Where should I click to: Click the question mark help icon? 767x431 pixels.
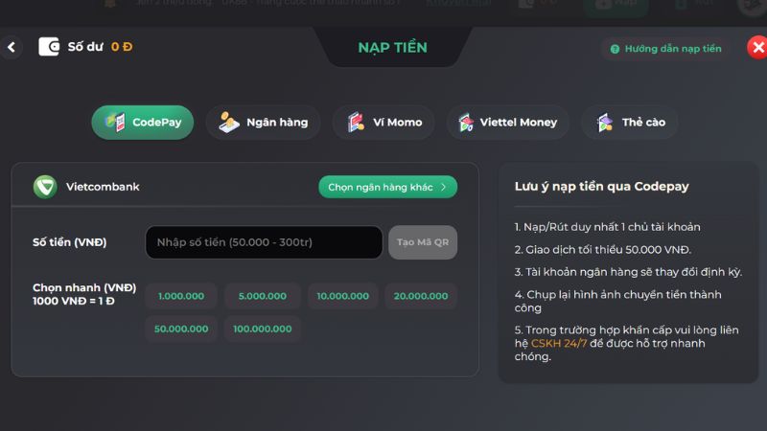[615, 49]
